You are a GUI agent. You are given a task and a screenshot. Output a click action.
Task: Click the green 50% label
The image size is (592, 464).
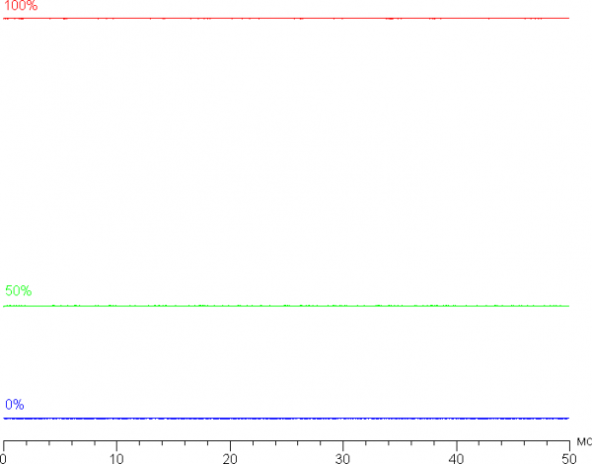tap(18, 290)
